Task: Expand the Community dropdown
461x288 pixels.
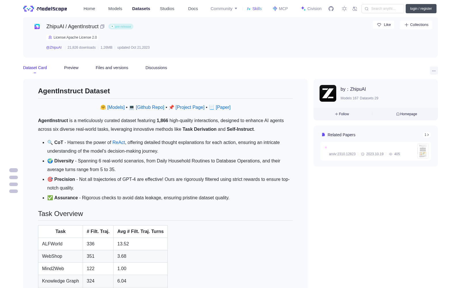Action: click(x=224, y=9)
